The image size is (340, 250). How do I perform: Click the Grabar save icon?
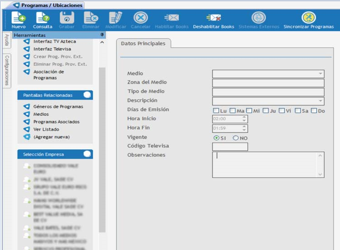(x=67, y=18)
